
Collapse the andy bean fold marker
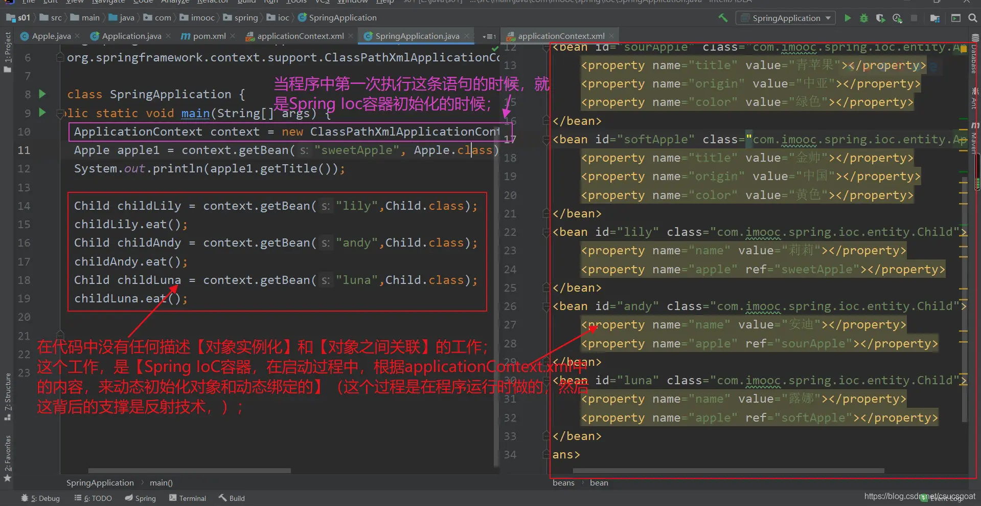[x=546, y=306]
